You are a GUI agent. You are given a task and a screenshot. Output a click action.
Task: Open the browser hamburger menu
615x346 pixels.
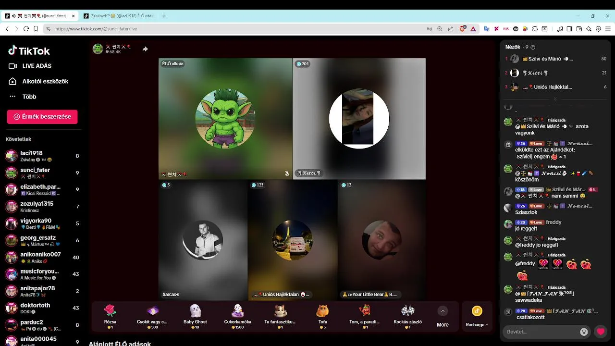pos(608,29)
